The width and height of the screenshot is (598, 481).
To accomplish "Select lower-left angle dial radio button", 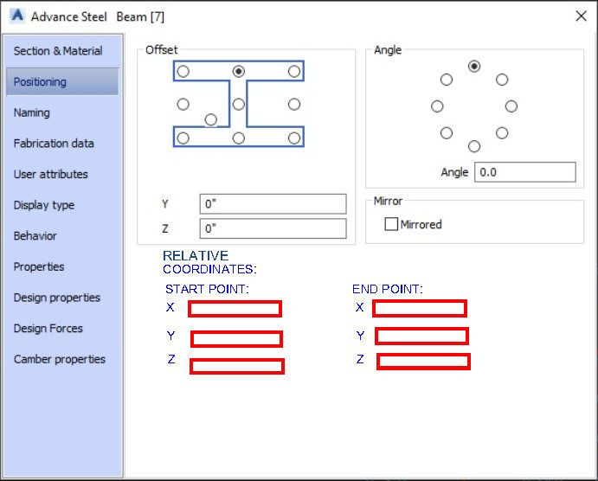I will (x=447, y=133).
